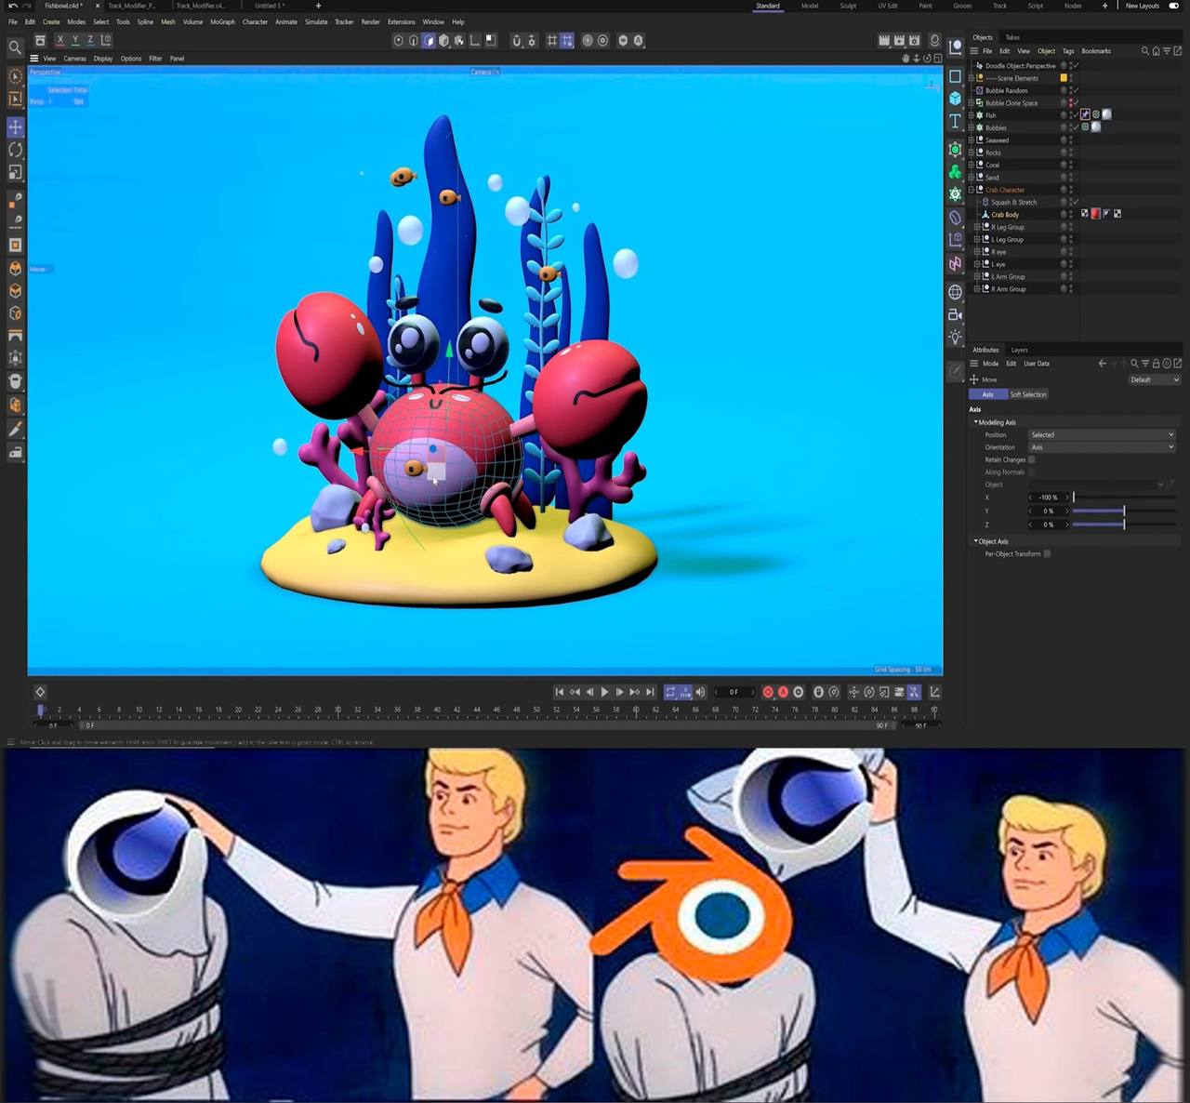Viewport: 1190px width, 1103px height.
Task: Click the yellow layer swatch of Scene Elements
Action: click(x=1064, y=78)
